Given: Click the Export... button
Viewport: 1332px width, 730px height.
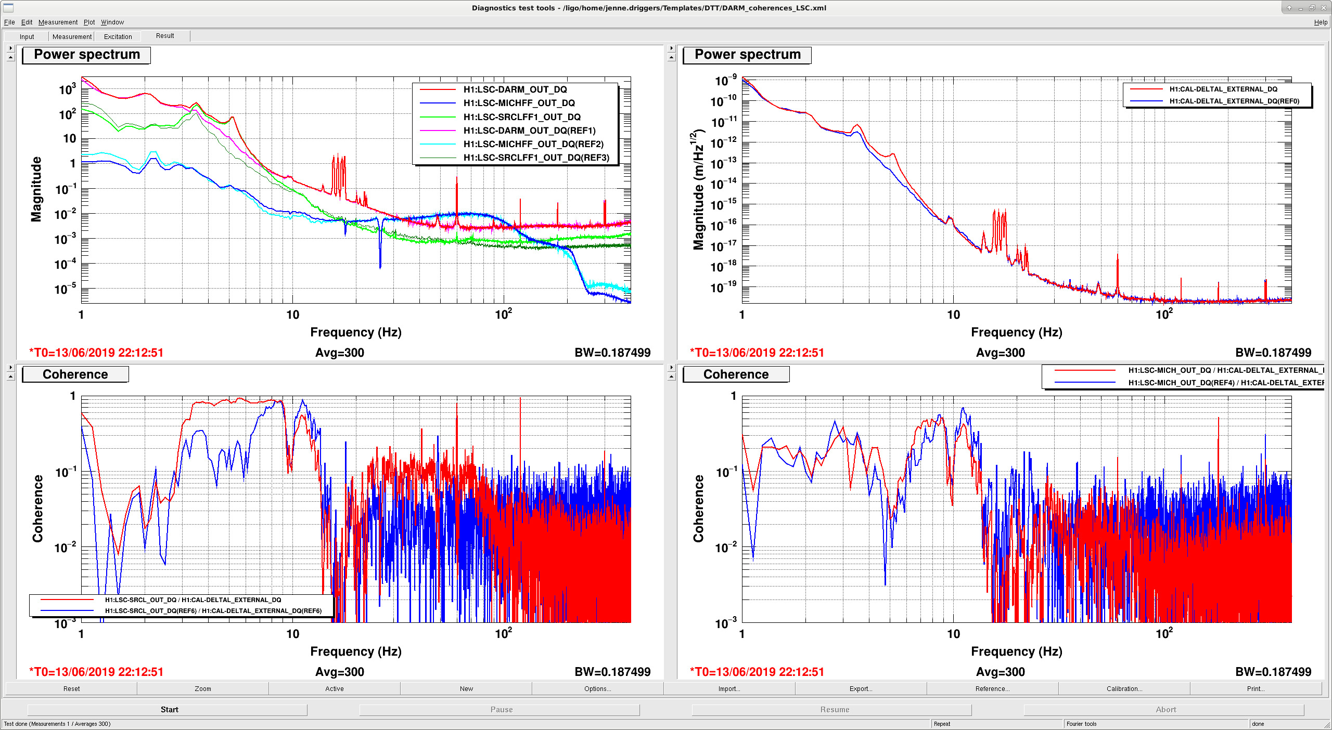Looking at the screenshot, I should tap(861, 688).
